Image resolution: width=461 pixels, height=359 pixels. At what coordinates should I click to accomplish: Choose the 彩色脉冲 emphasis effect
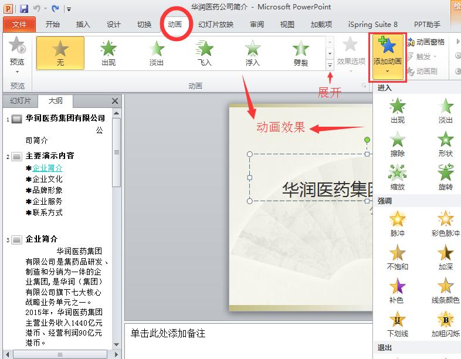[445, 223]
